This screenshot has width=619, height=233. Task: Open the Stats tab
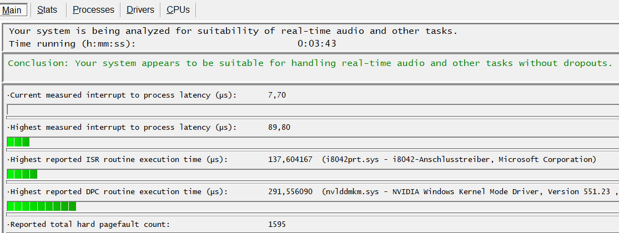(47, 9)
